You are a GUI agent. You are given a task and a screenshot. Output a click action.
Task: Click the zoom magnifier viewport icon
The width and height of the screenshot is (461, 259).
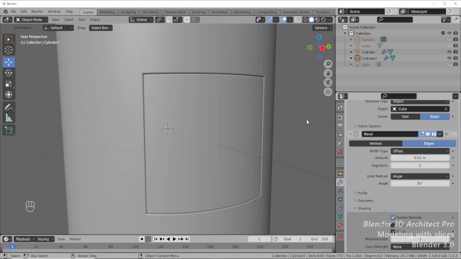(328, 64)
